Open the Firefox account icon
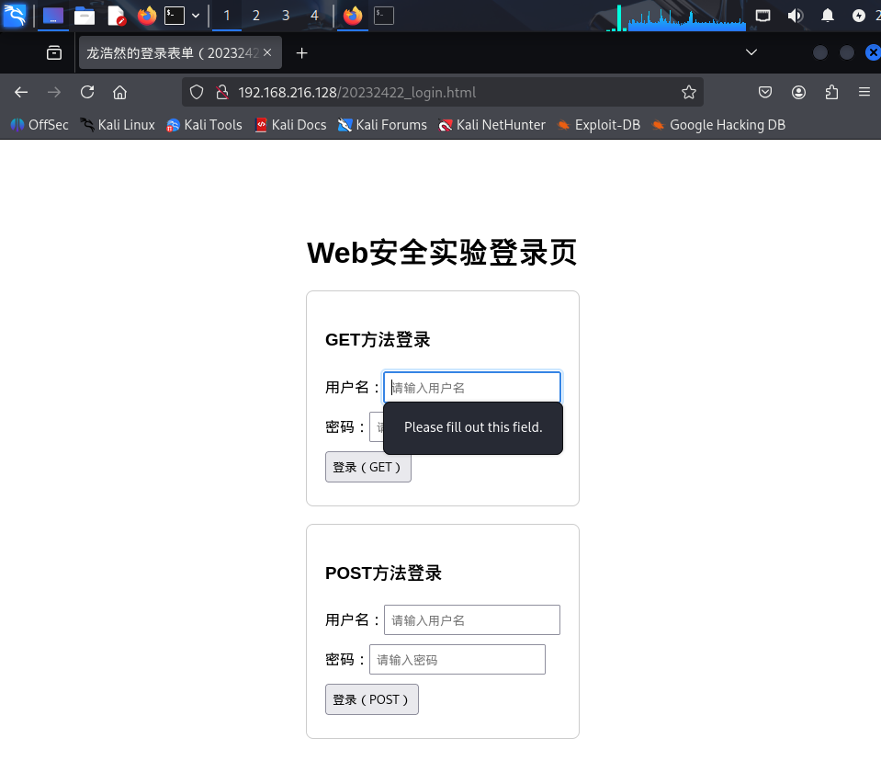The width and height of the screenshot is (881, 783). point(798,92)
